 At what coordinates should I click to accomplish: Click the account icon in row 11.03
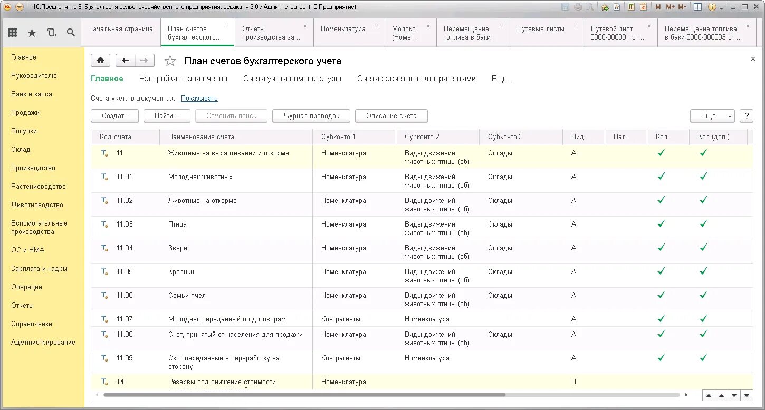click(104, 224)
